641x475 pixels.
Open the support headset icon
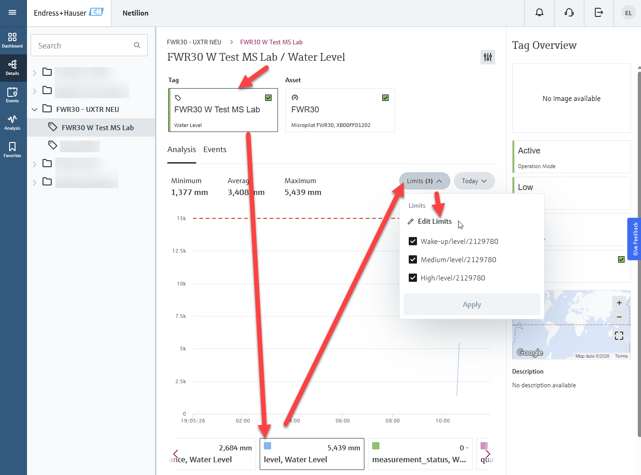569,13
